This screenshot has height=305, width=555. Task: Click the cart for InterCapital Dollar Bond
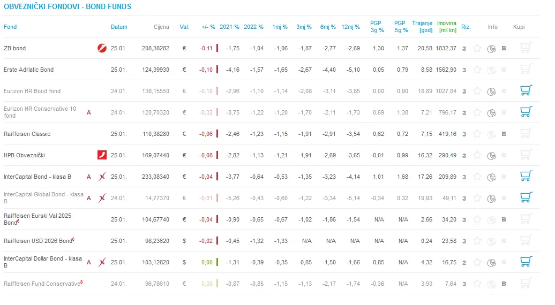[526, 262]
